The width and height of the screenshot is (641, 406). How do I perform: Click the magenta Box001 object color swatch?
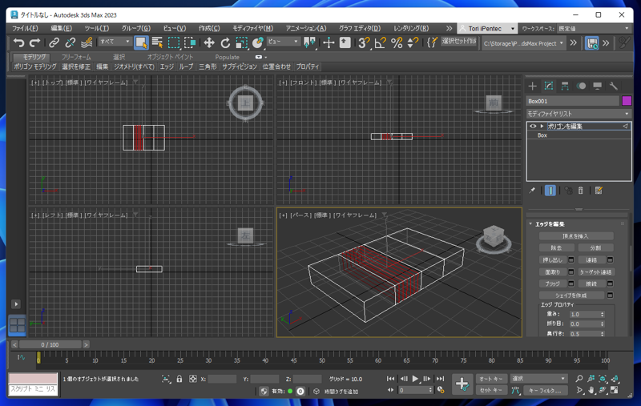(x=627, y=102)
